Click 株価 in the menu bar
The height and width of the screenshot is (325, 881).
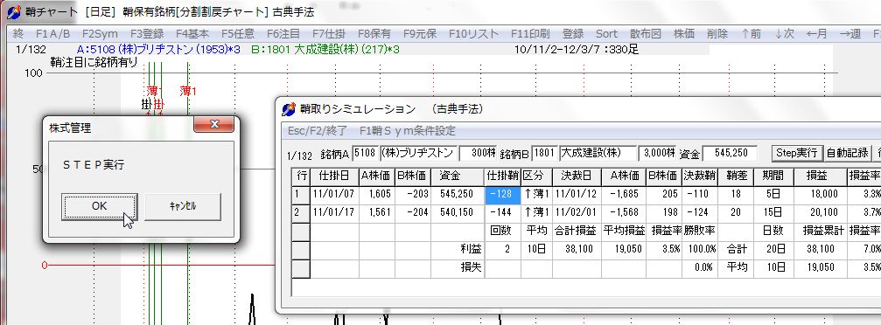pyautogui.click(x=684, y=34)
